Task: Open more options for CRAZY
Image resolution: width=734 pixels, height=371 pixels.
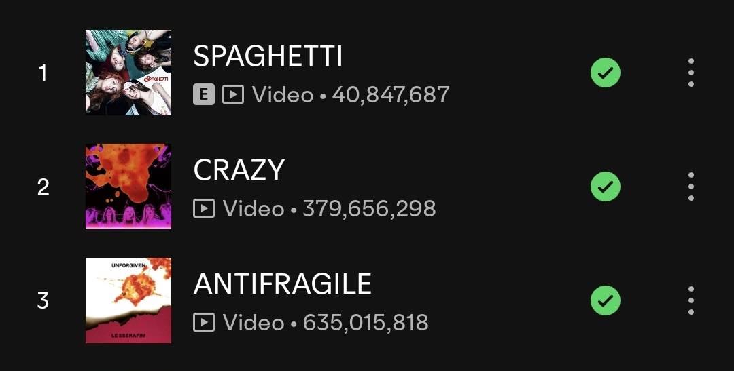Action: [691, 187]
